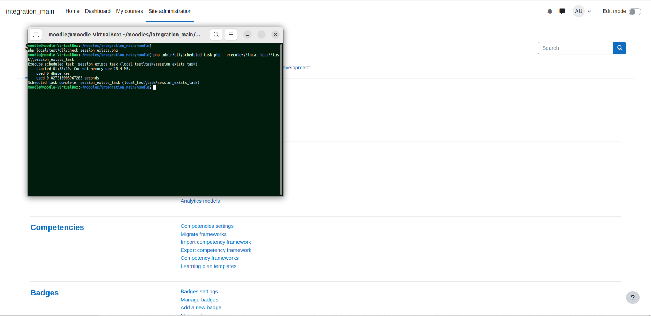Open the Analytics models link

coord(200,201)
